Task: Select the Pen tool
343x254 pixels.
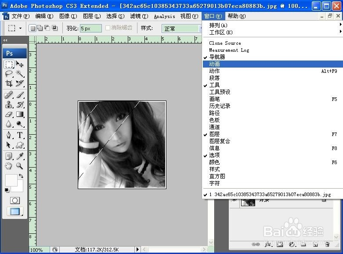Action: pos(9,135)
